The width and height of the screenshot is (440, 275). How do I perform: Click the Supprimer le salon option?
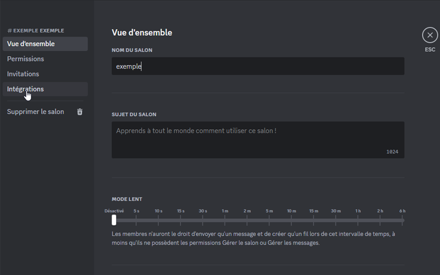point(36,112)
